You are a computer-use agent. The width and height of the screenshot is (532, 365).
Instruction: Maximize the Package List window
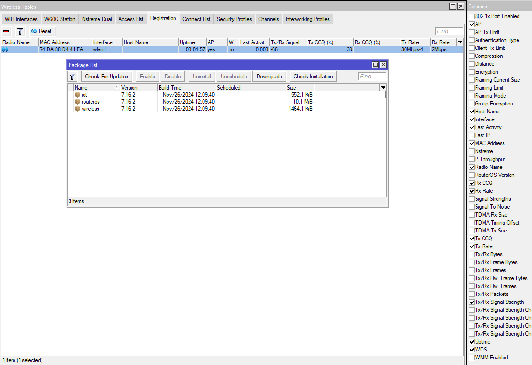tap(375, 65)
